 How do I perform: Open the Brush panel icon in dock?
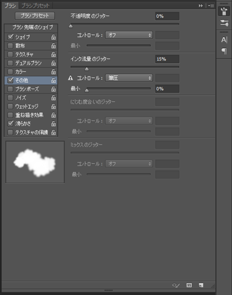224,11
